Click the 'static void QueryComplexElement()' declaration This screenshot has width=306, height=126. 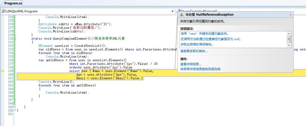point(61,39)
